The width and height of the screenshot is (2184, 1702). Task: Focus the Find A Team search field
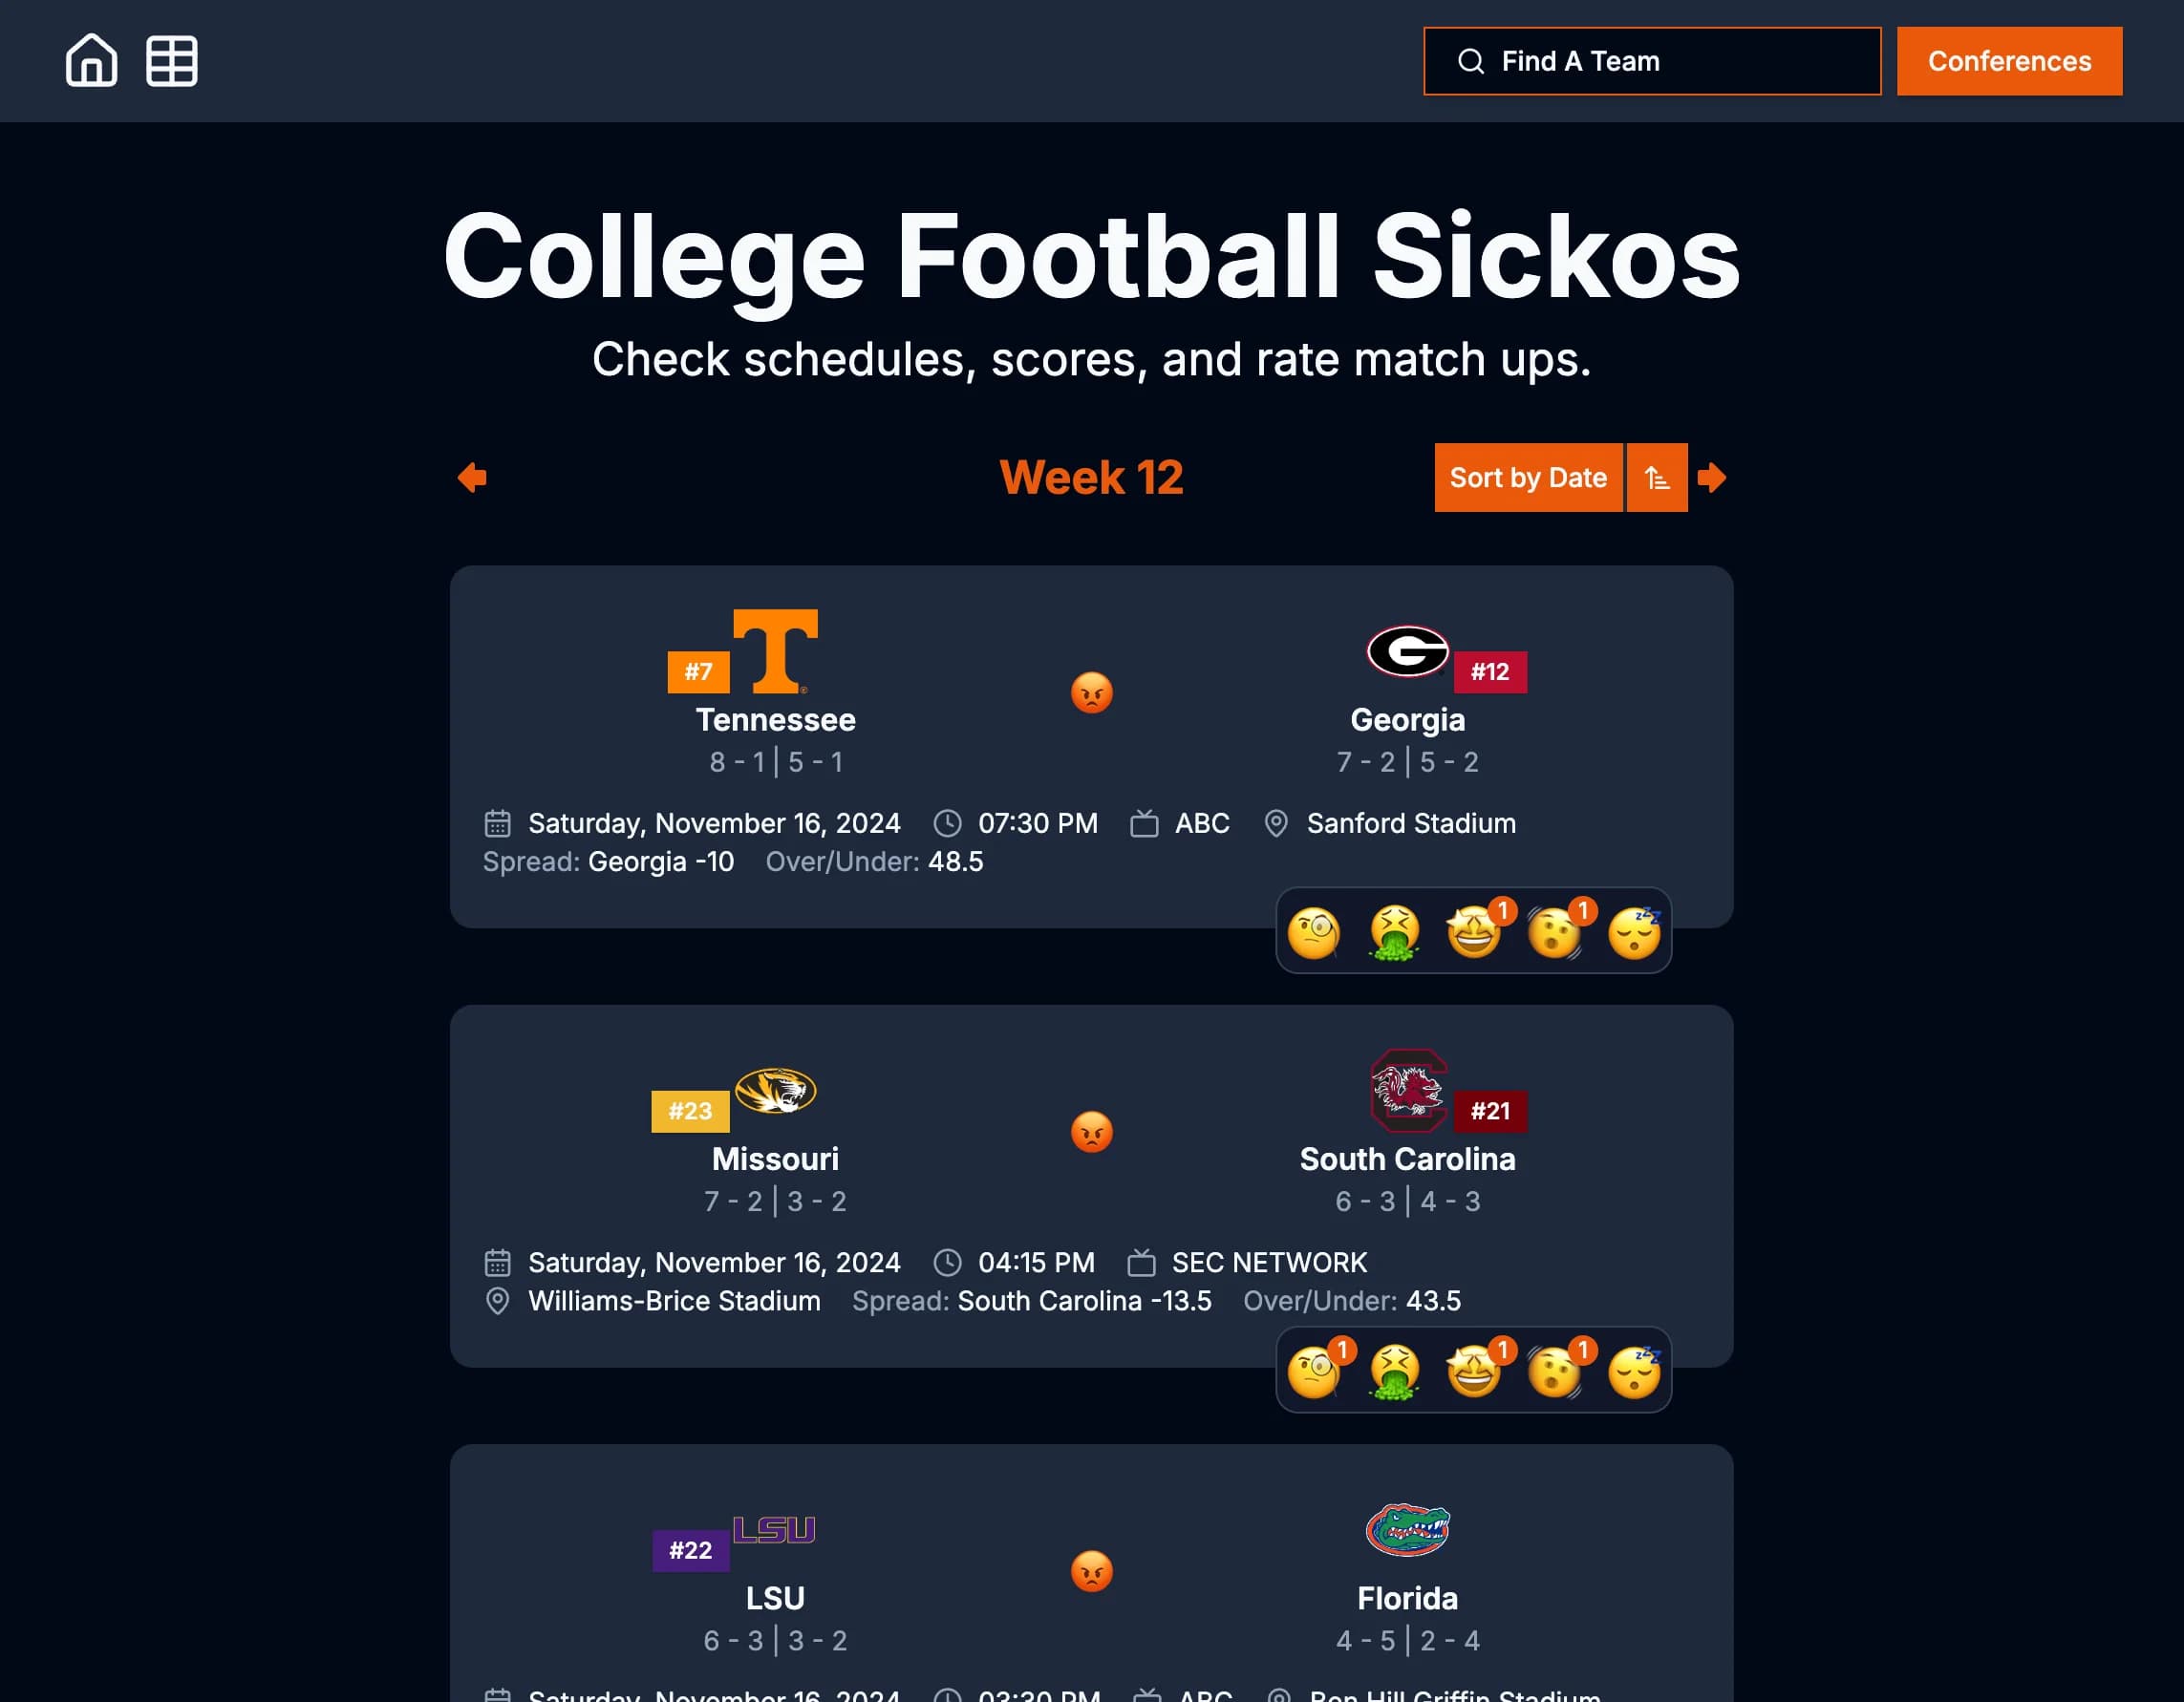click(1652, 61)
